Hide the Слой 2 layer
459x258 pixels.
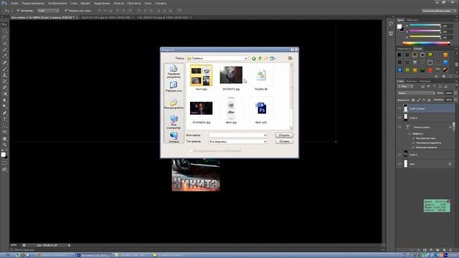click(399, 118)
